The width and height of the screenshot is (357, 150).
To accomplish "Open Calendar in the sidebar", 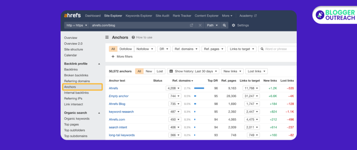I will click(x=70, y=55).
